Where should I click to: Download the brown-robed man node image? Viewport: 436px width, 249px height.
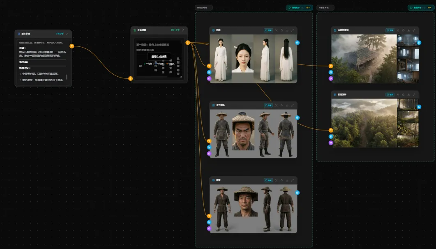coord(287,180)
